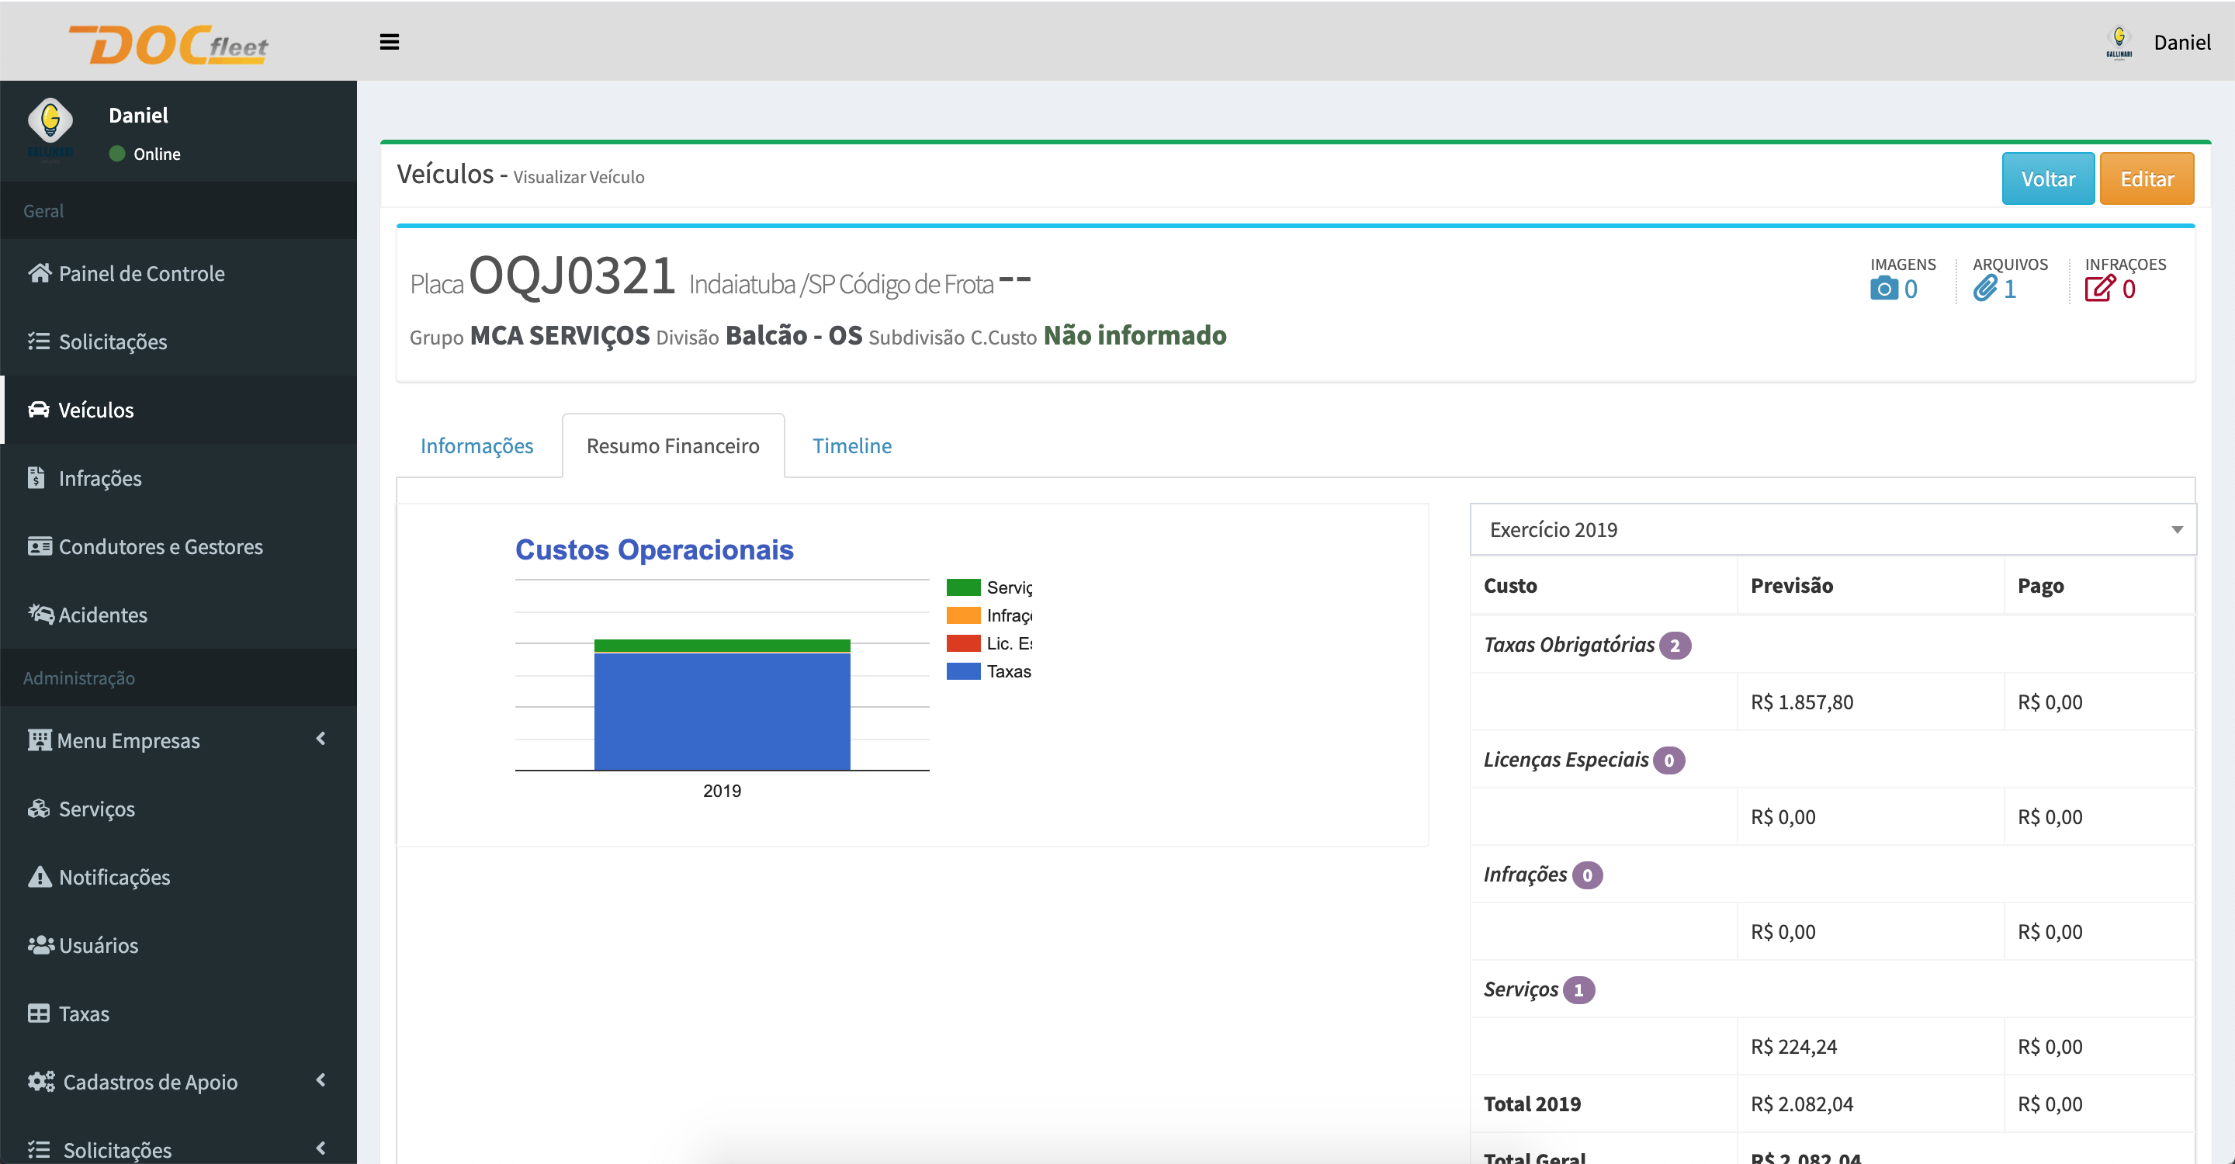
Task: Click the Infrações document icon
Action: pos(36,478)
